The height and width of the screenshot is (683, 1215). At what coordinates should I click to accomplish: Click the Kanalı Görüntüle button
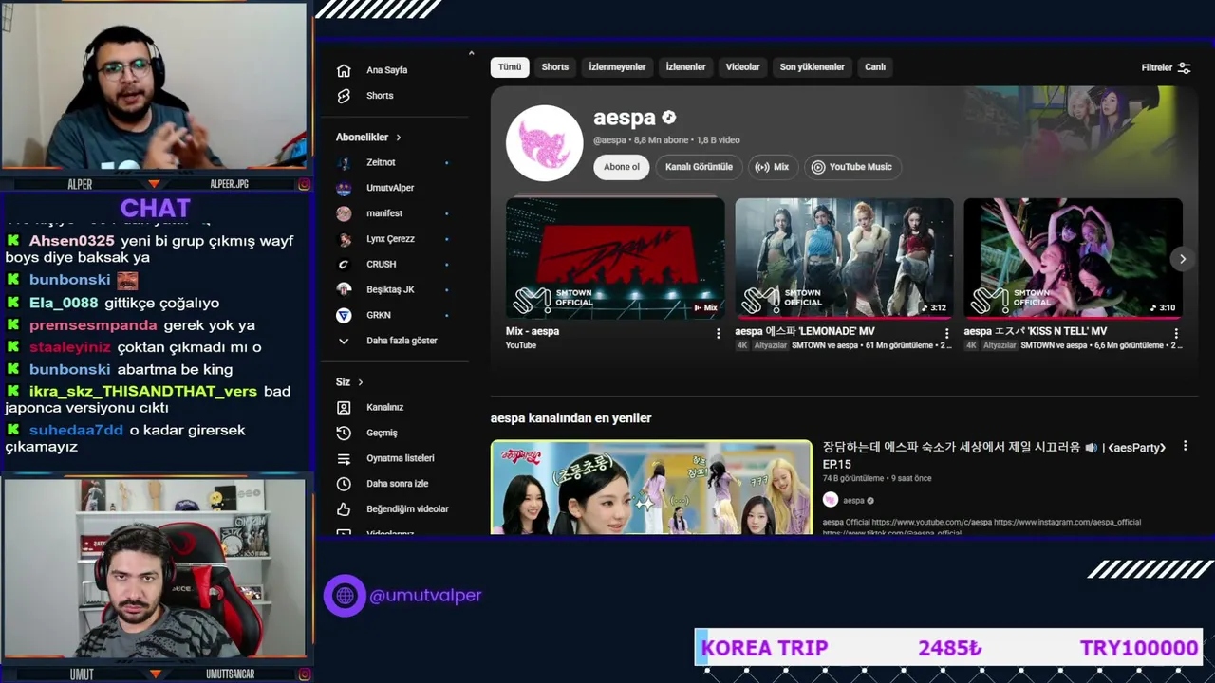pyautogui.click(x=699, y=167)
